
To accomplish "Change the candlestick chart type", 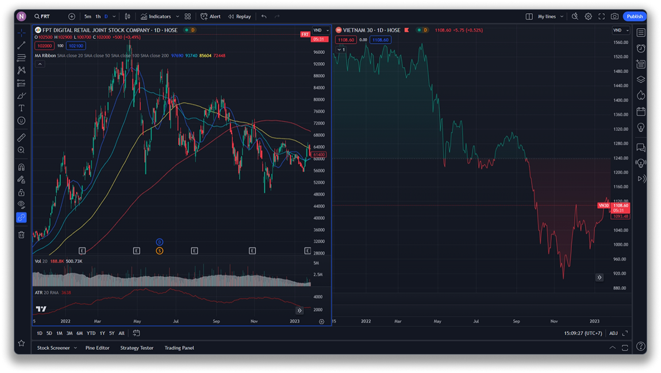I will tap(127, 17).
